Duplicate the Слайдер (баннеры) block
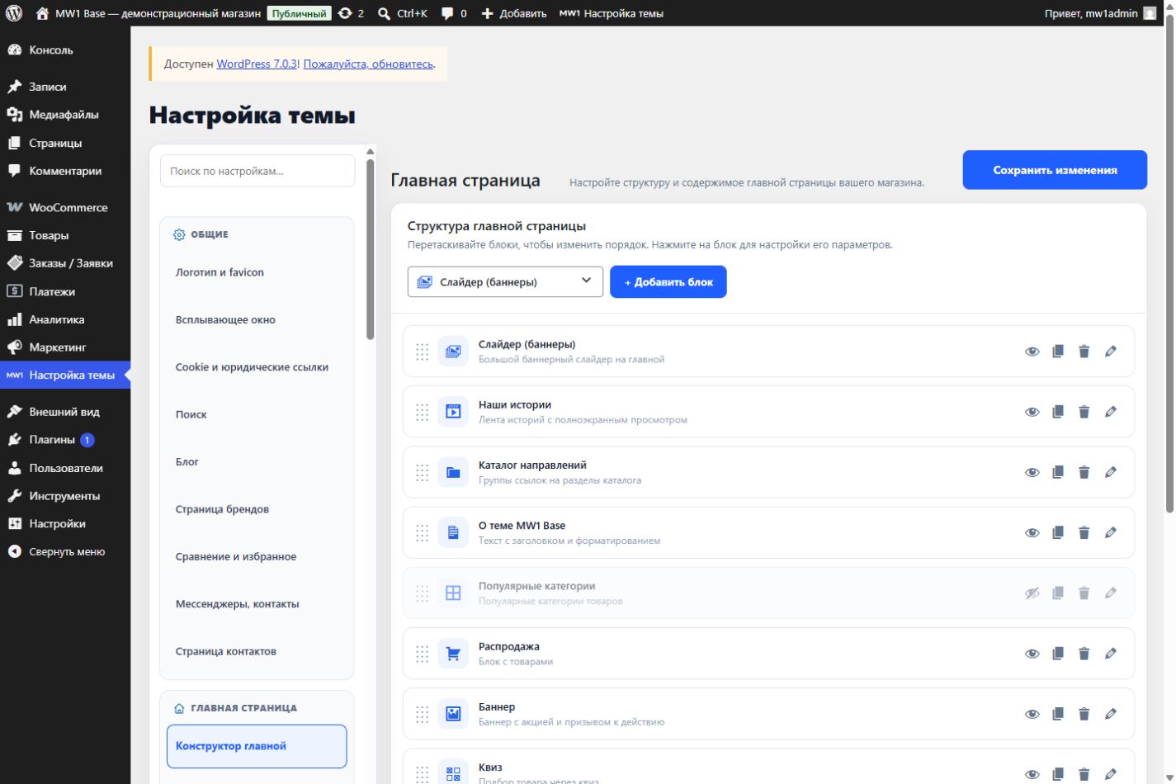1176x784 pixels. tap(1058, 352)
